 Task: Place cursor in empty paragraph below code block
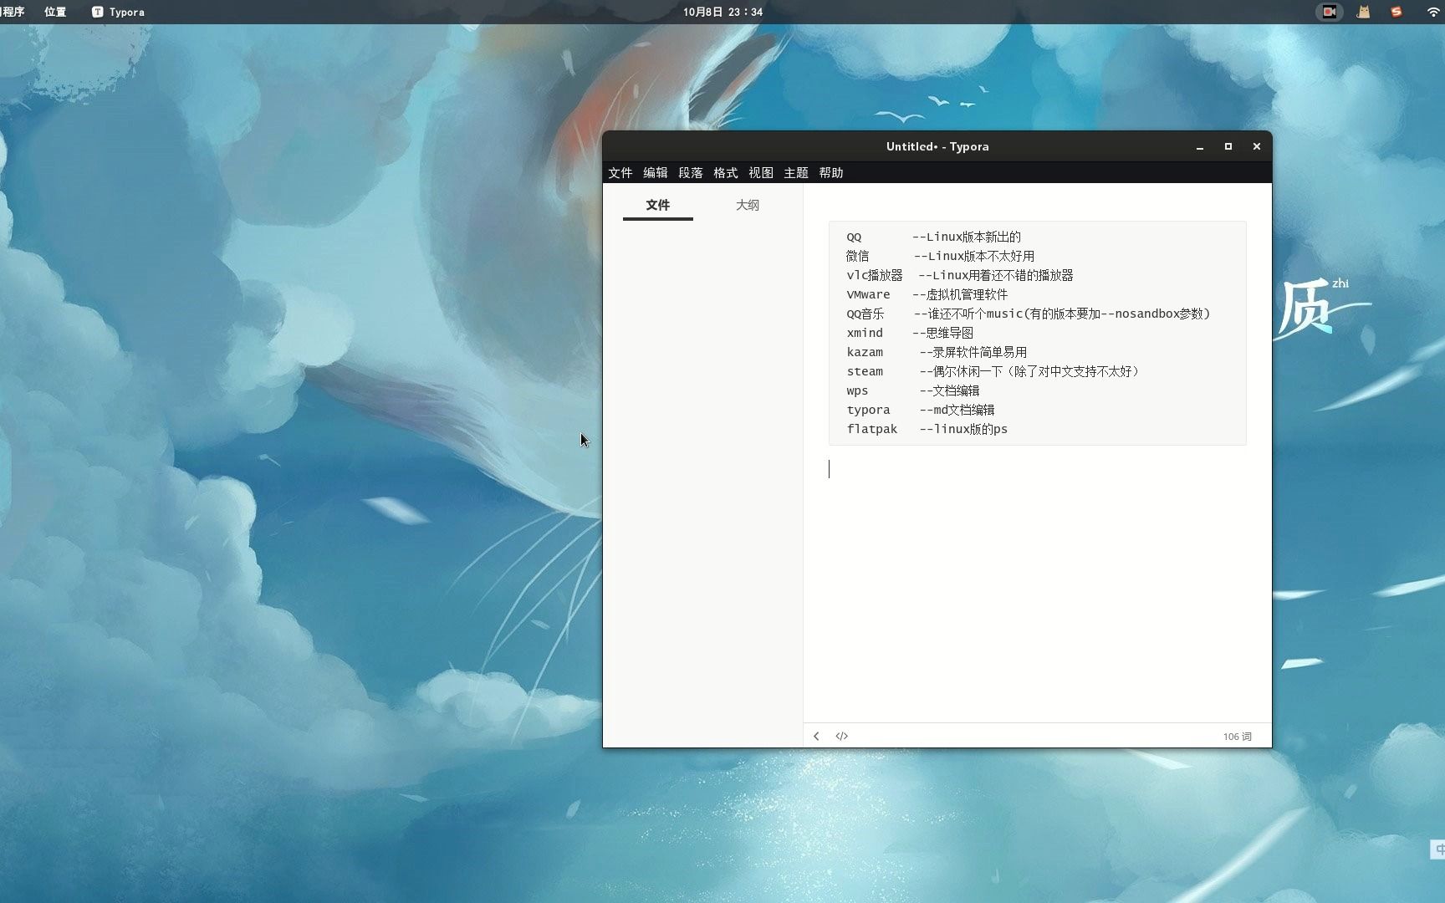[1037, 469]
